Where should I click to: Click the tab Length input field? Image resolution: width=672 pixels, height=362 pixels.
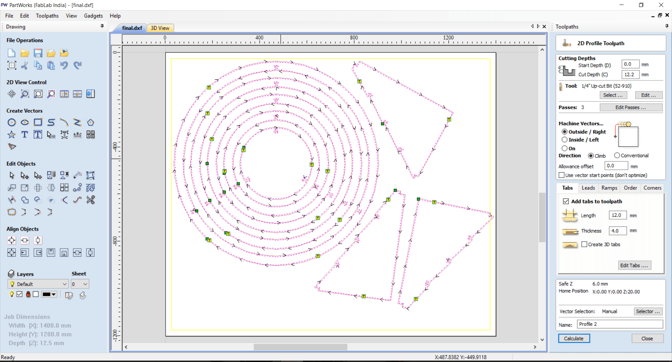point(618,215)
